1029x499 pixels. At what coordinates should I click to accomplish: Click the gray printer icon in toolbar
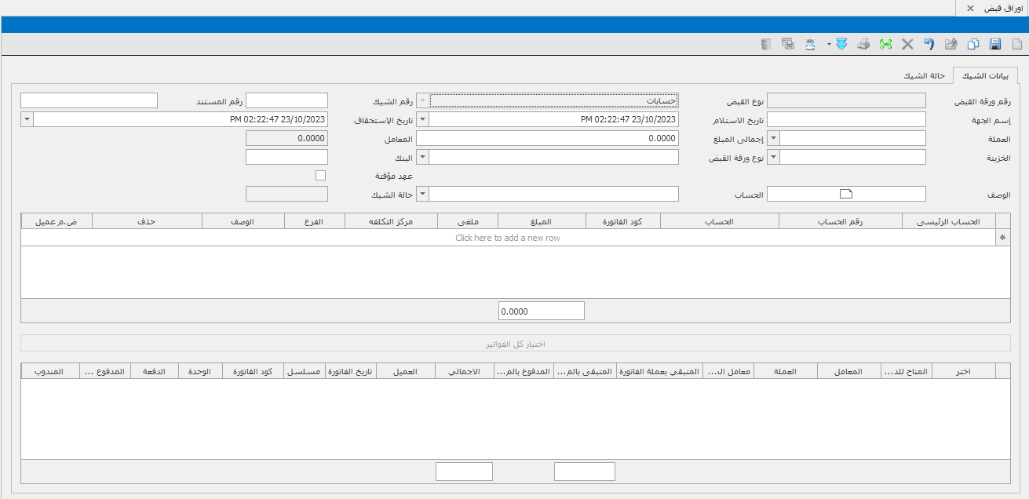[x=863, y=45]
